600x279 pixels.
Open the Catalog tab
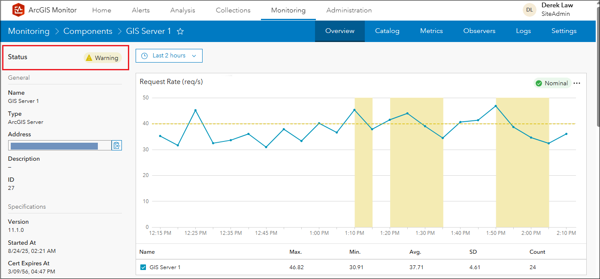click(x=387, y=31)
